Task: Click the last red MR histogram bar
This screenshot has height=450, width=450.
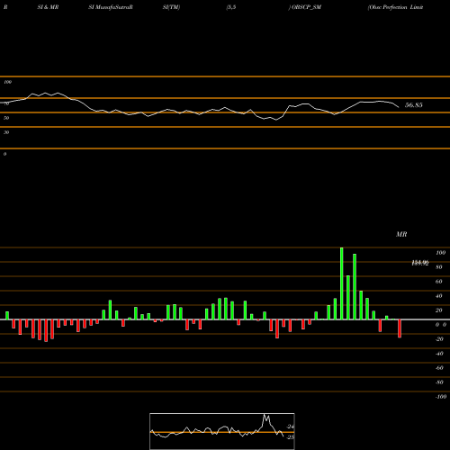Action: (400, 328)
